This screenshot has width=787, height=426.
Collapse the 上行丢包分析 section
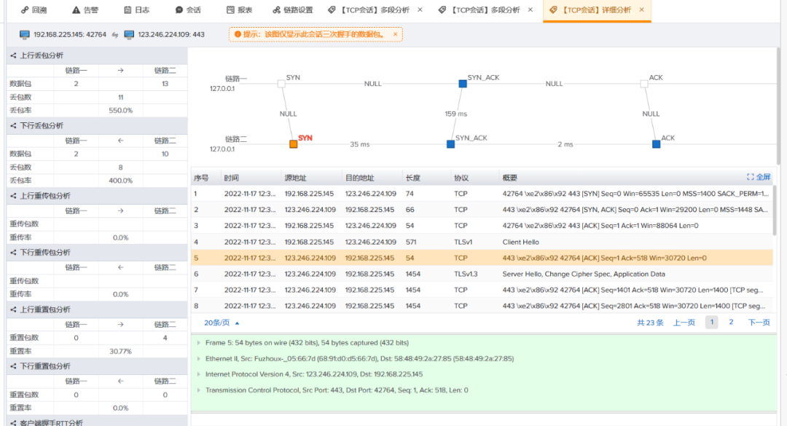point(13,55)
